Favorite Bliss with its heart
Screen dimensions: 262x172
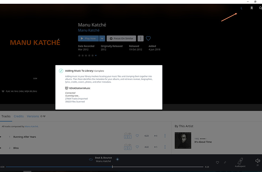point(137,147)
